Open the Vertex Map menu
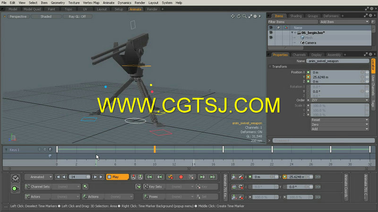The width and height of the screenshot is (378, 212). [x=91, y=3]
